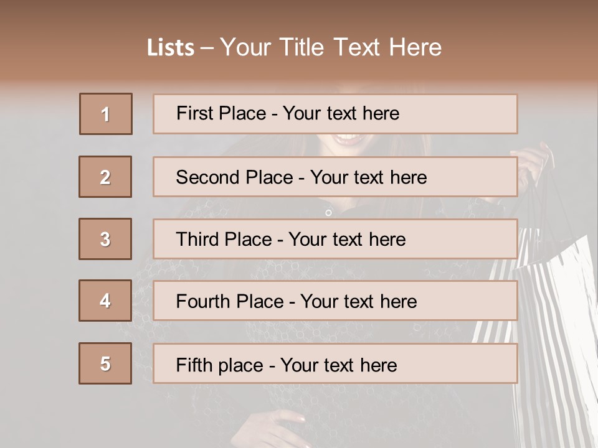The height and width of the screenshot is (448, 598).
Task: Click the word Fifth in fifth bar
Action: coord(194,365)
